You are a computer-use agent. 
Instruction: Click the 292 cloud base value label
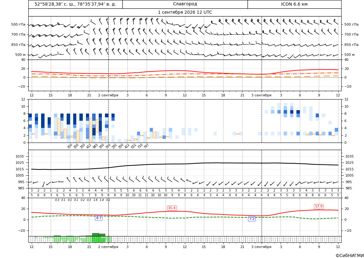114,146
